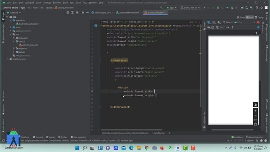Switch the editor to Split view

pos(250,17)
